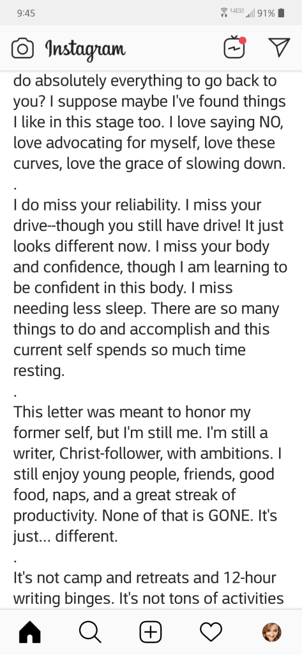Create a new post with plus icon
This screenshot has height=655, width=302.
pos(151,632)
